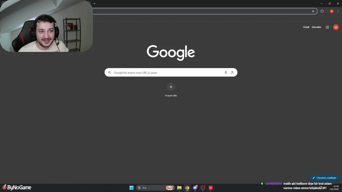Click the taskbar Ara search box
Screen dimensions: 342x192
155,188
